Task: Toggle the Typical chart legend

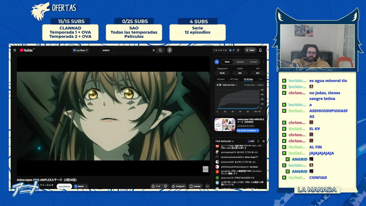Action: (x=260, y=85)
